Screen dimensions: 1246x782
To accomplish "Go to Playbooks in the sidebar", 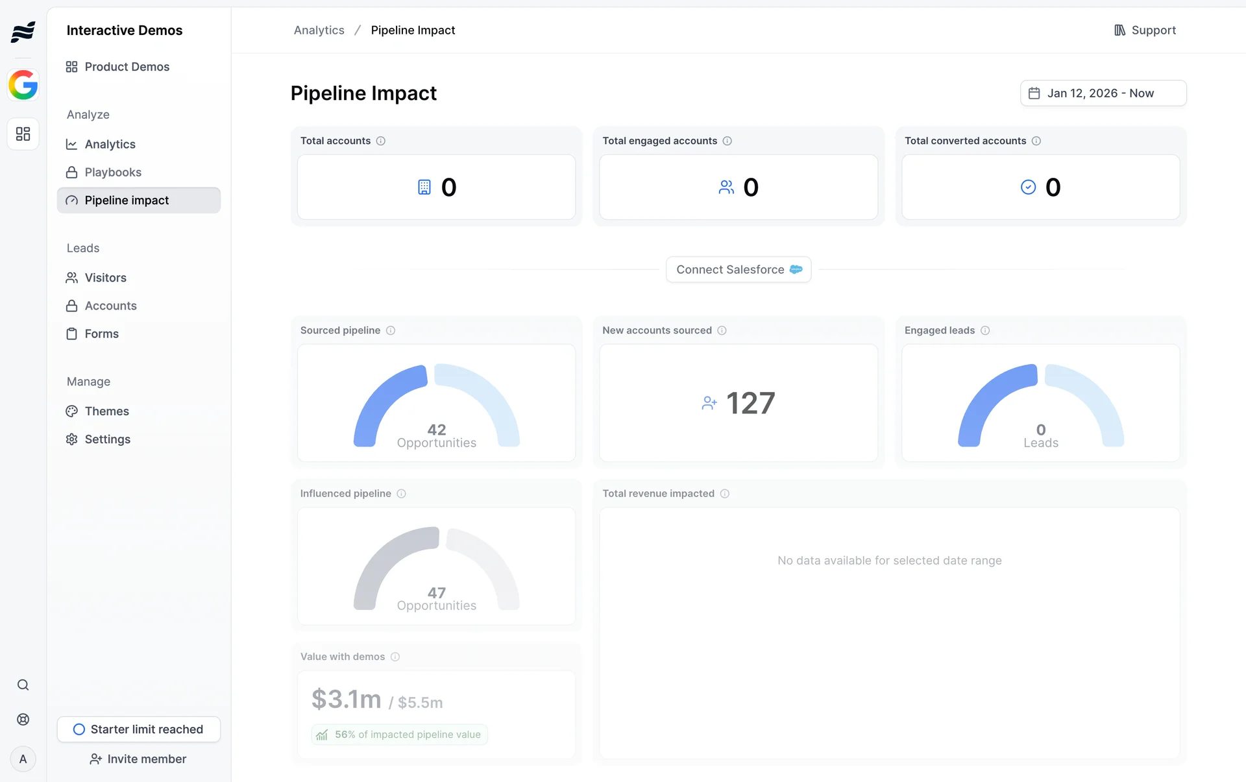I will [x=113, y=172].
